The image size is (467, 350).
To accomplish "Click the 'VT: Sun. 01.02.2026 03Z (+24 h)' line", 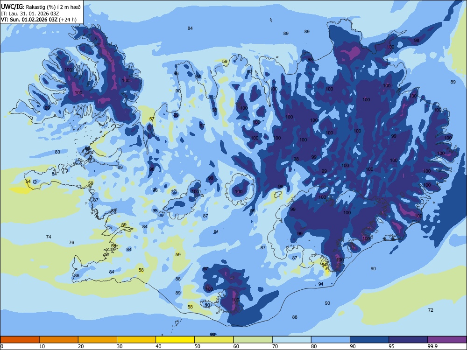I will coord(38,20).
